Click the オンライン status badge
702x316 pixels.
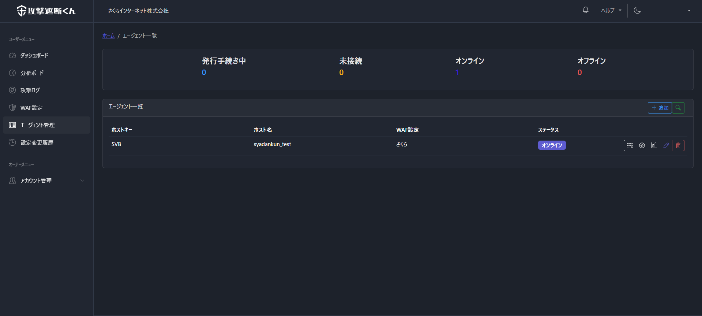551,145
